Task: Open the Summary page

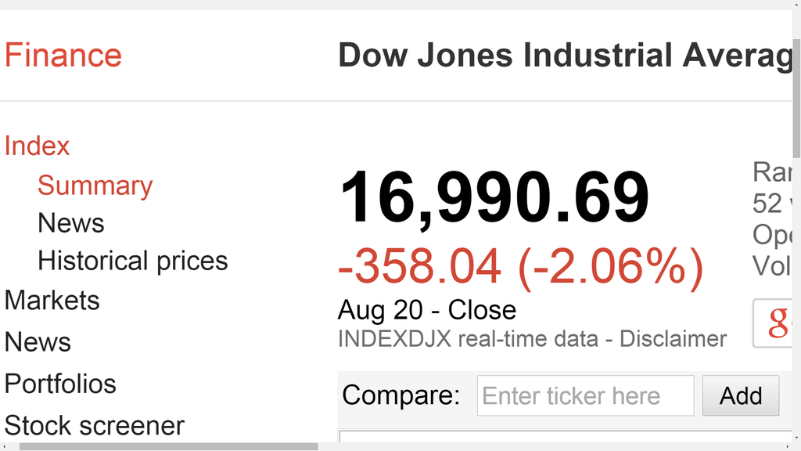Action: pyautogui.click(x=95, y=185)
